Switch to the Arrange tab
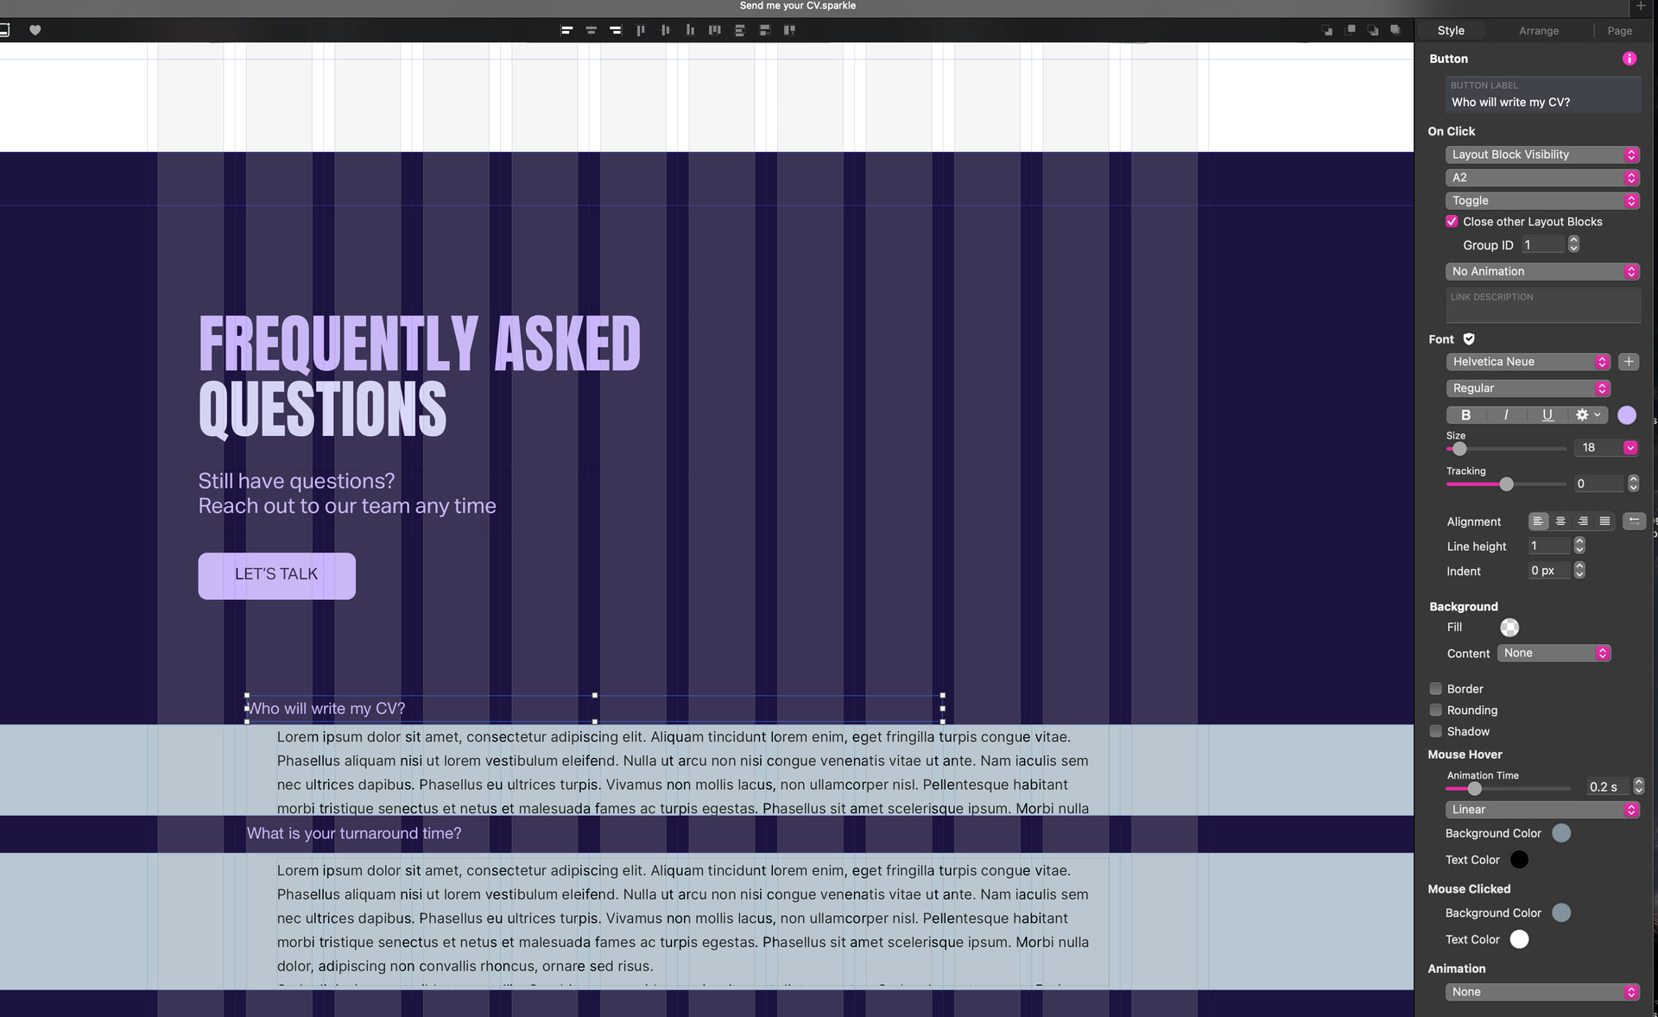Viewport: 1658px width, 1017px height. click(x=1539, y=30)
